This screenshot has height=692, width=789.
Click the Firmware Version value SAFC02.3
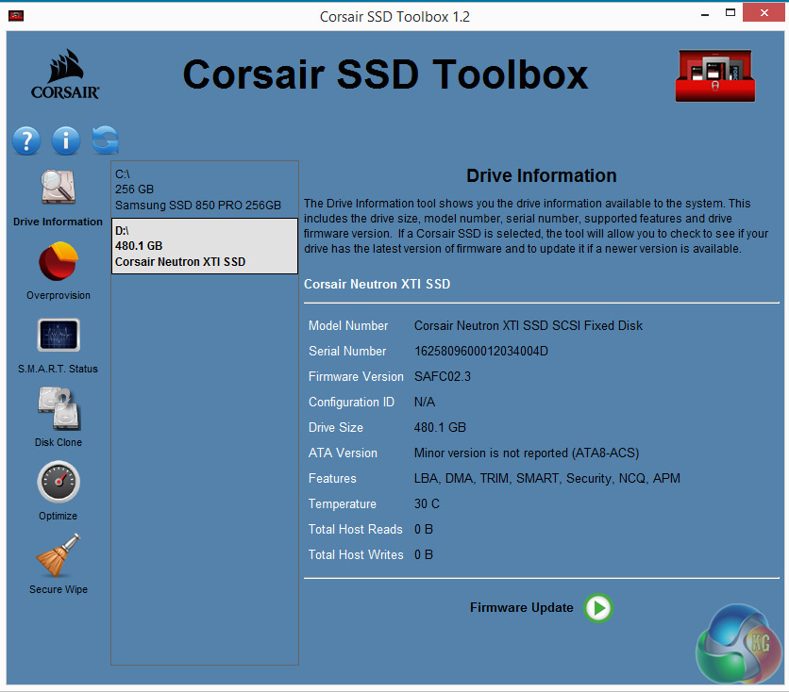pos(443,376)
